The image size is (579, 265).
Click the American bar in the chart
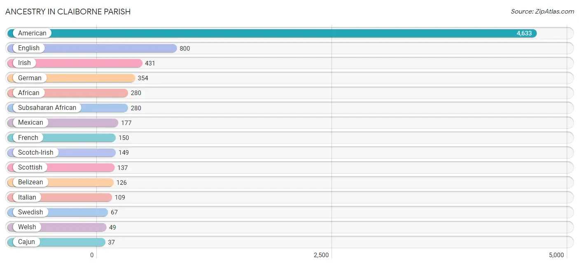272,33
